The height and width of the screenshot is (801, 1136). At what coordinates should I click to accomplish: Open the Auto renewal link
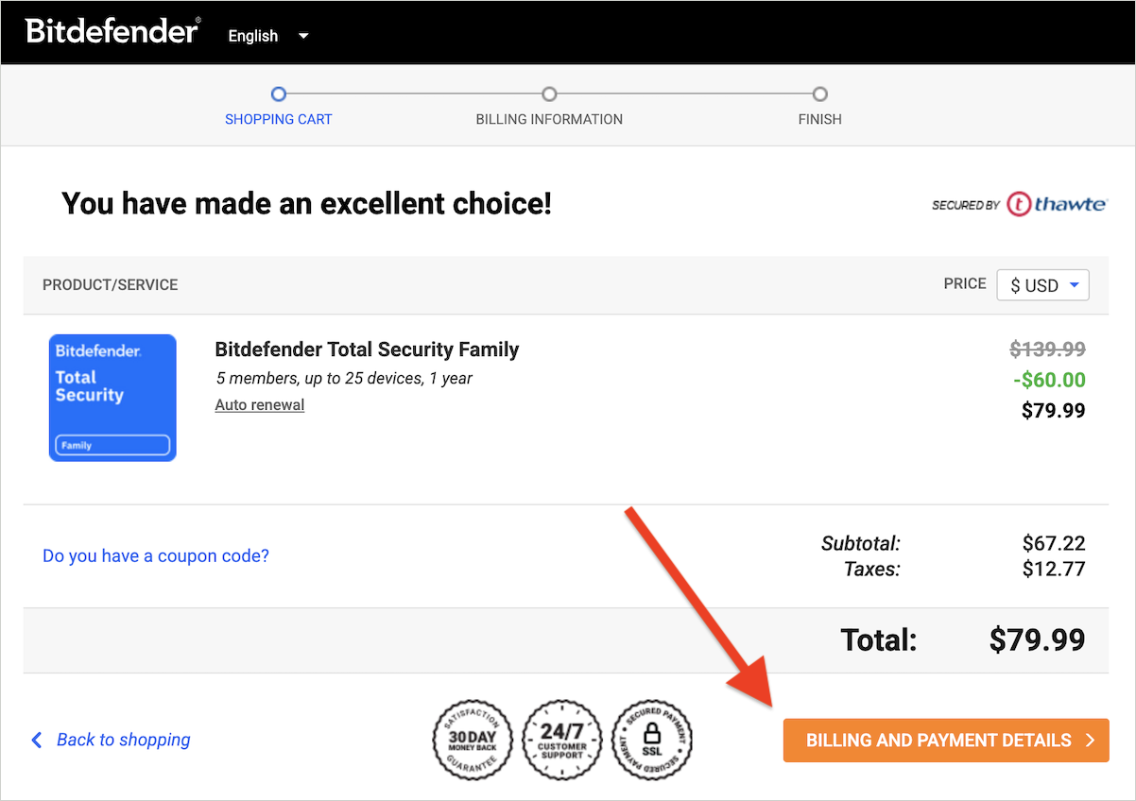click(260, 405)
